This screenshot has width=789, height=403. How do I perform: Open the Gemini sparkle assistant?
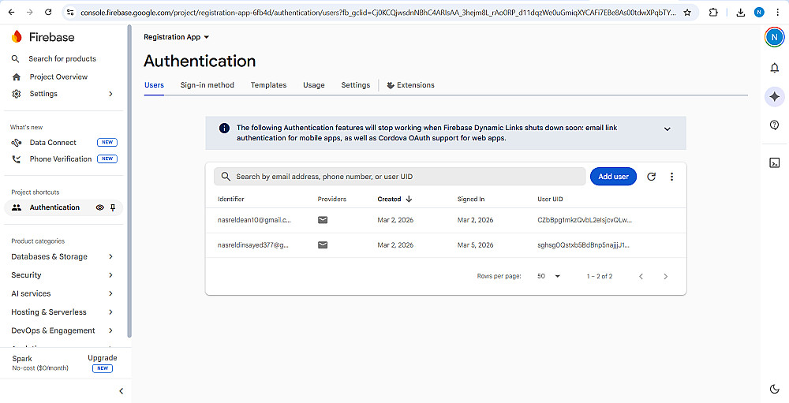pyautogui.click(x=774, y=96)
